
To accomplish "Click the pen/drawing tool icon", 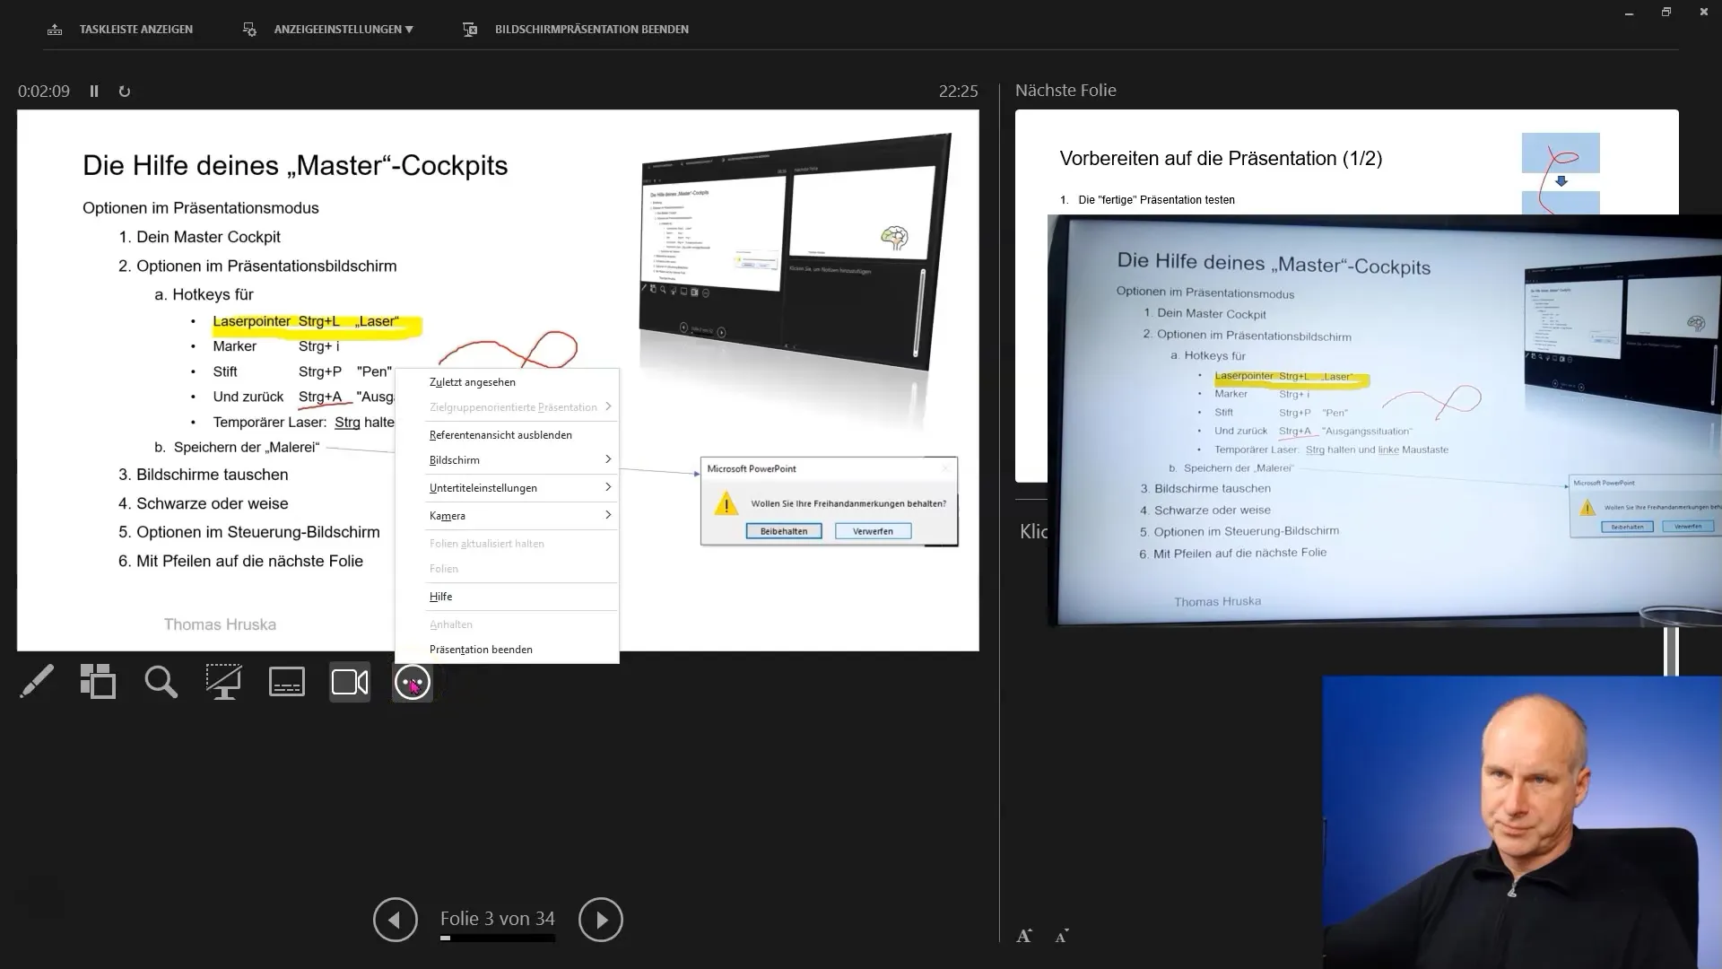I will click(x=36, y=683).
